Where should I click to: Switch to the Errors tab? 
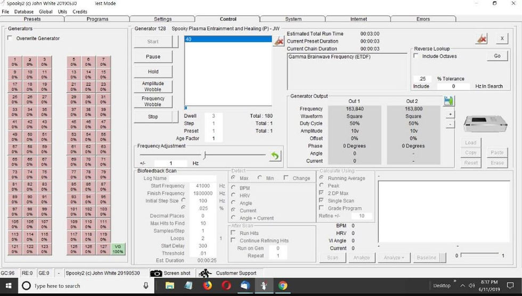[423, 19]
